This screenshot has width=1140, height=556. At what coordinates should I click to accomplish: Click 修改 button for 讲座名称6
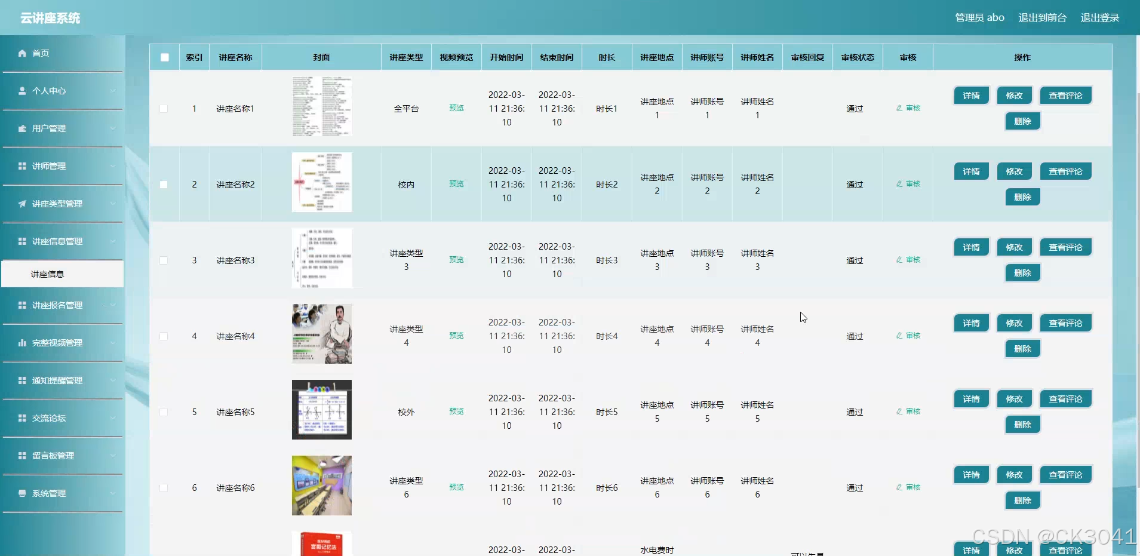tap(1014, 475)
